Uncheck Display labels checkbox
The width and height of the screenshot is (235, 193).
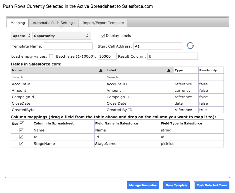pyautogui.click(x=103, y=36)
